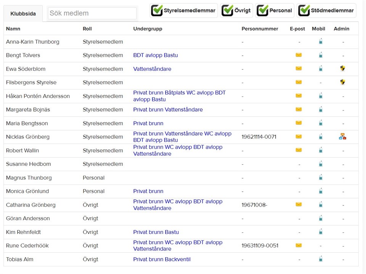Open Vattenståndare link for Ewa Söderblom
The height and width of the screenshot is (274, 366).
152,69
